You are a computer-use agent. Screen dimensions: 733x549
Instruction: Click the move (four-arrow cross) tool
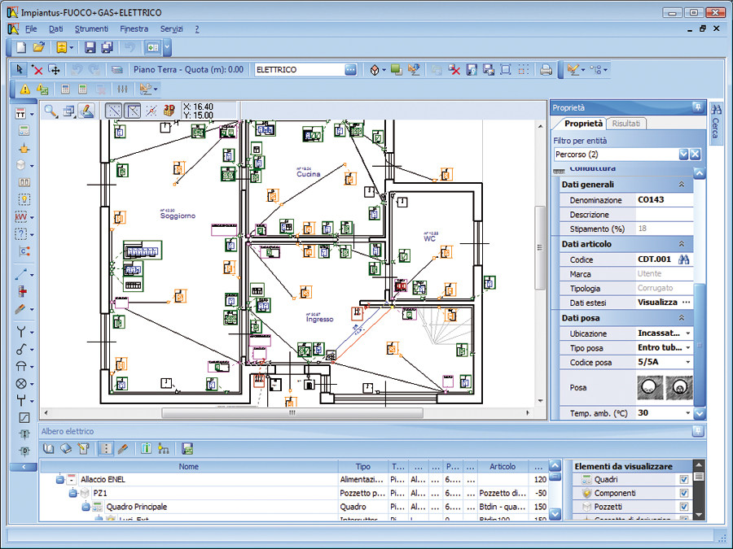click(x=55, y=70)
